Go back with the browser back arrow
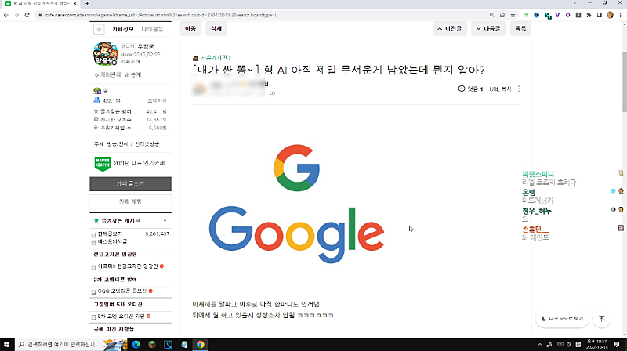This screenshot has width=627, height=351. (6, 15)
